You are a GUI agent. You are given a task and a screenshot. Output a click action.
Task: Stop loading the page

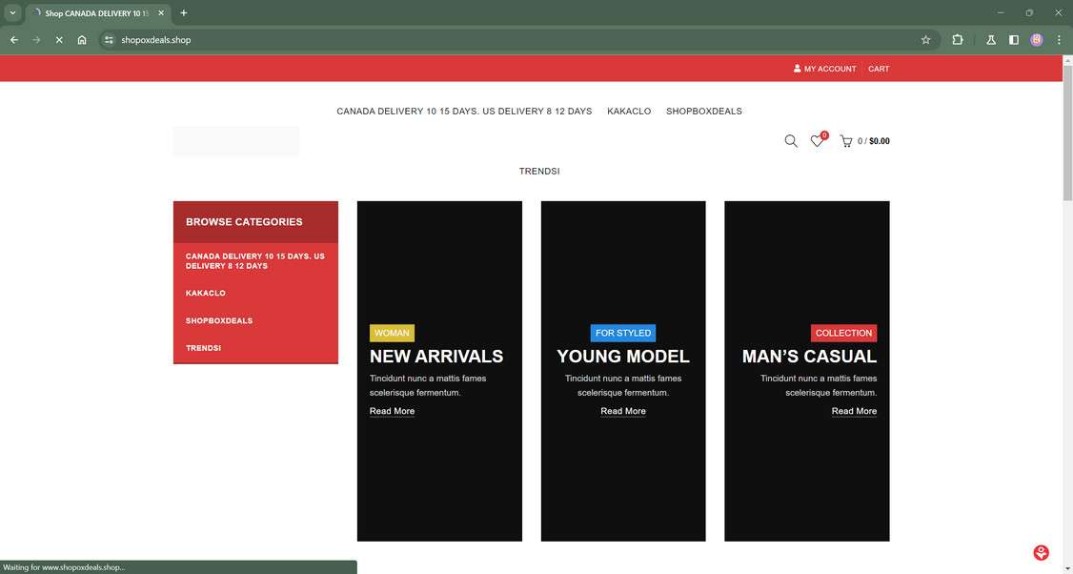click(59, 40)
